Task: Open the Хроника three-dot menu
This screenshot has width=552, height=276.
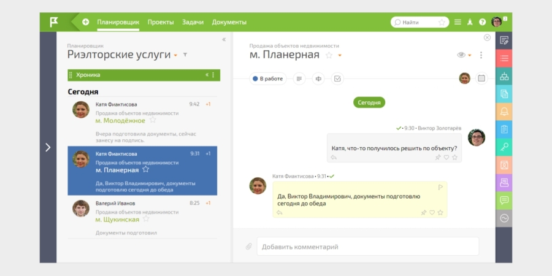Action: point(213,75)
